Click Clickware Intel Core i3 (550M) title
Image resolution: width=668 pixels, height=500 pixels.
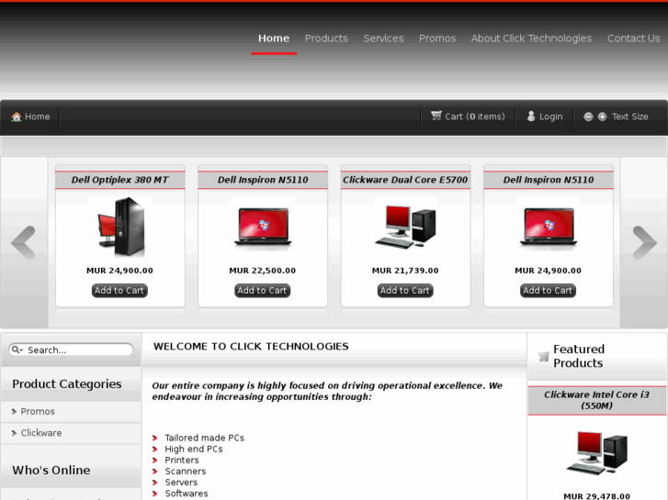pyautogui.click(x=596, y=400)
